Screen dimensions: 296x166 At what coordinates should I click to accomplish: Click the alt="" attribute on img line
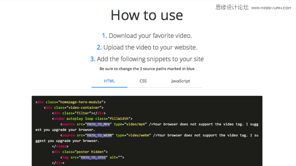(x=116, y=157)
